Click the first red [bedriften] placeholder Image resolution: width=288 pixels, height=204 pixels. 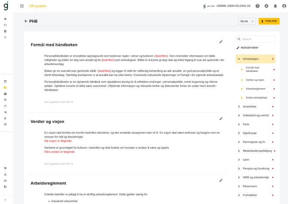click(x=162, y=56)
